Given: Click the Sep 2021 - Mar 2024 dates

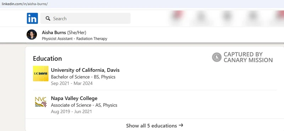Looking at the screenshot, I should [72, 83].
